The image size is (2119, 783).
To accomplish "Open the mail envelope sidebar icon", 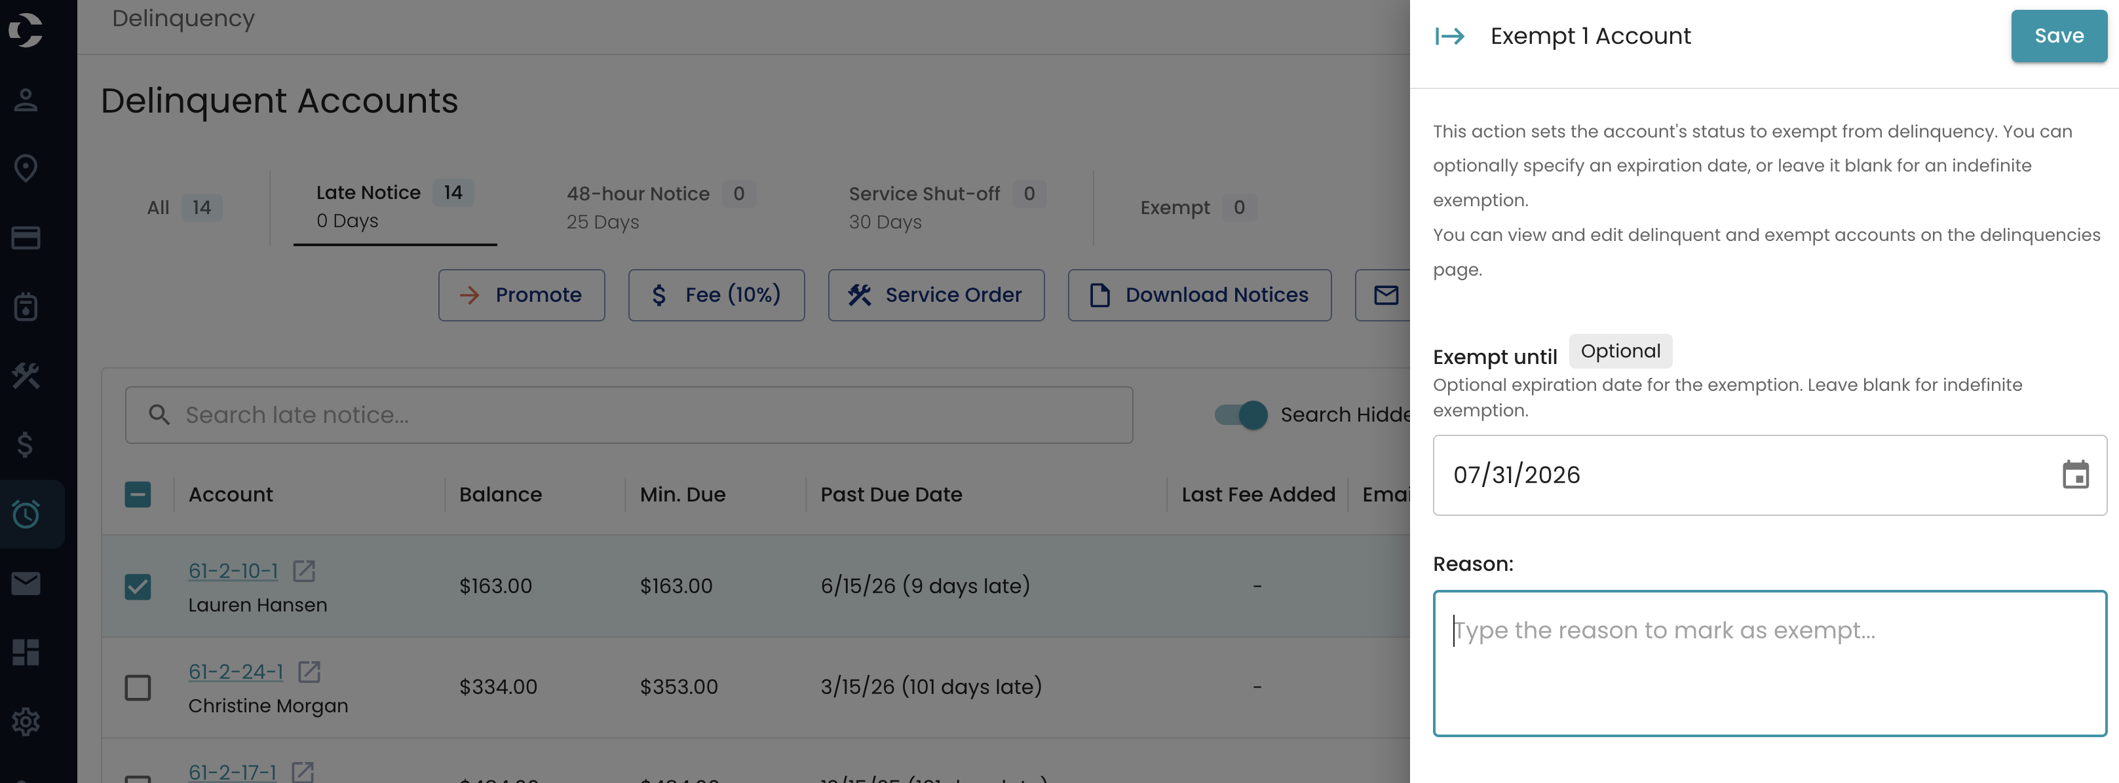I will coord(26,583).
